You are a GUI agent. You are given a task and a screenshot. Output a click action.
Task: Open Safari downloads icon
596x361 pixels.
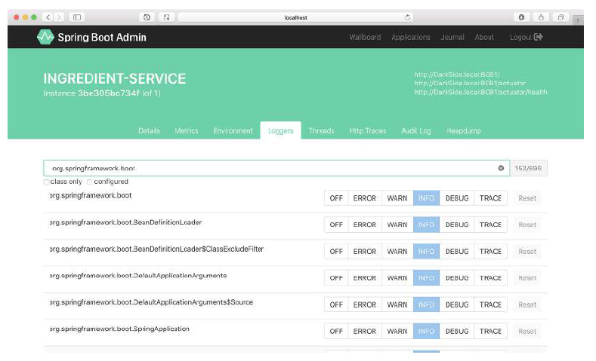[521, 17]
